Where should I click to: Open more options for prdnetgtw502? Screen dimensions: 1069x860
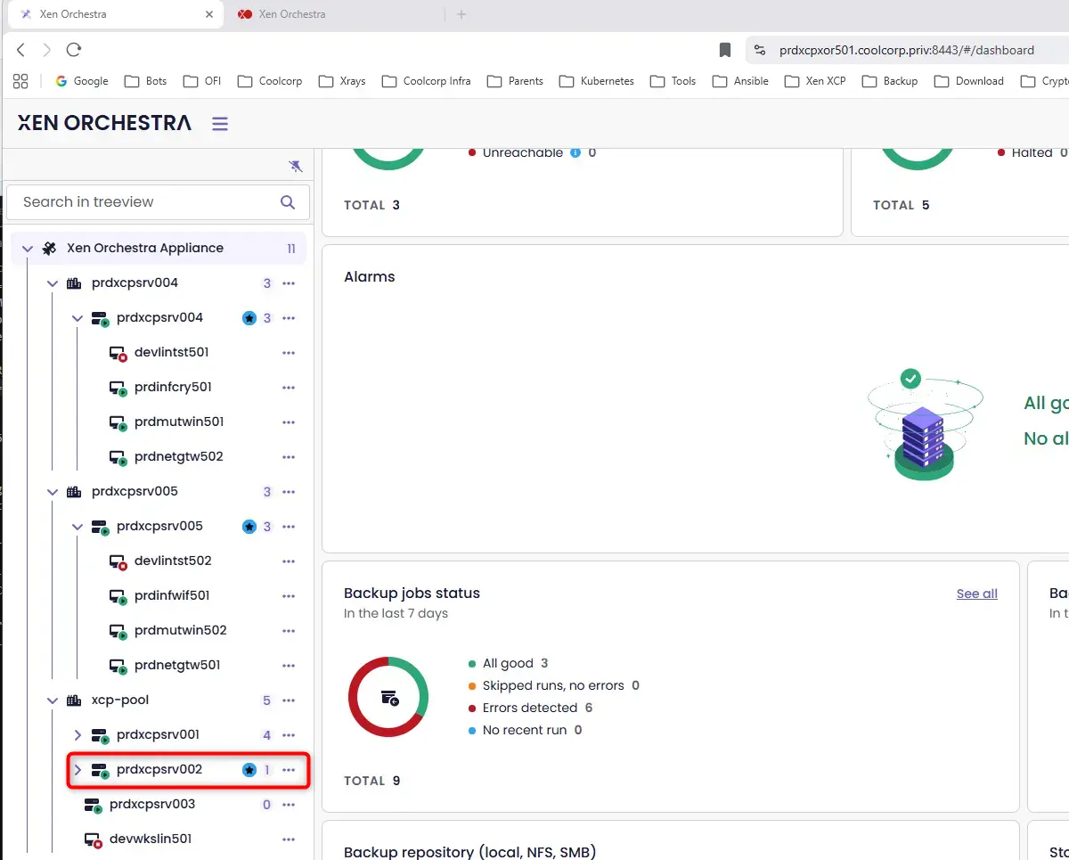(x=289, y=457)
